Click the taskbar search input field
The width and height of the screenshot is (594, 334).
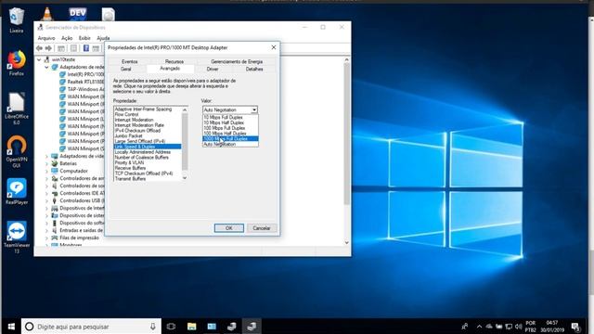point(91,327)
